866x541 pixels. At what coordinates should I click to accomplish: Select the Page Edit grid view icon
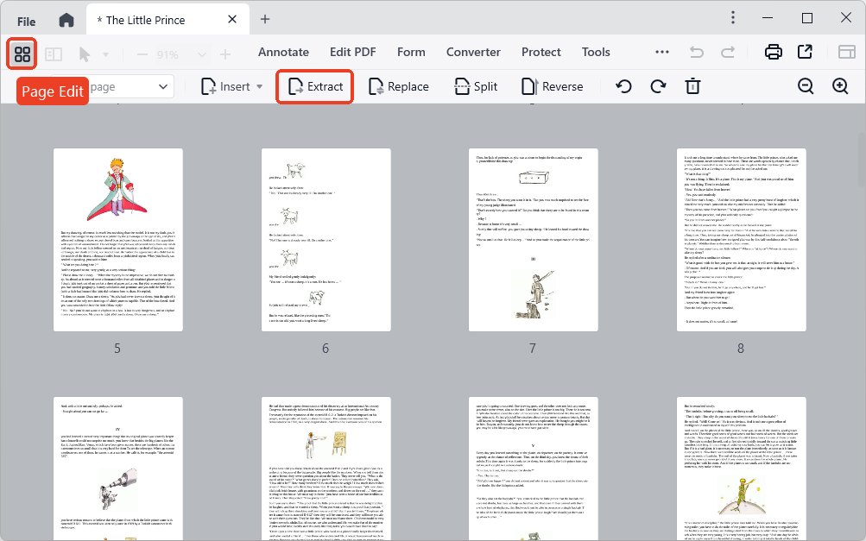pos(22,53)
